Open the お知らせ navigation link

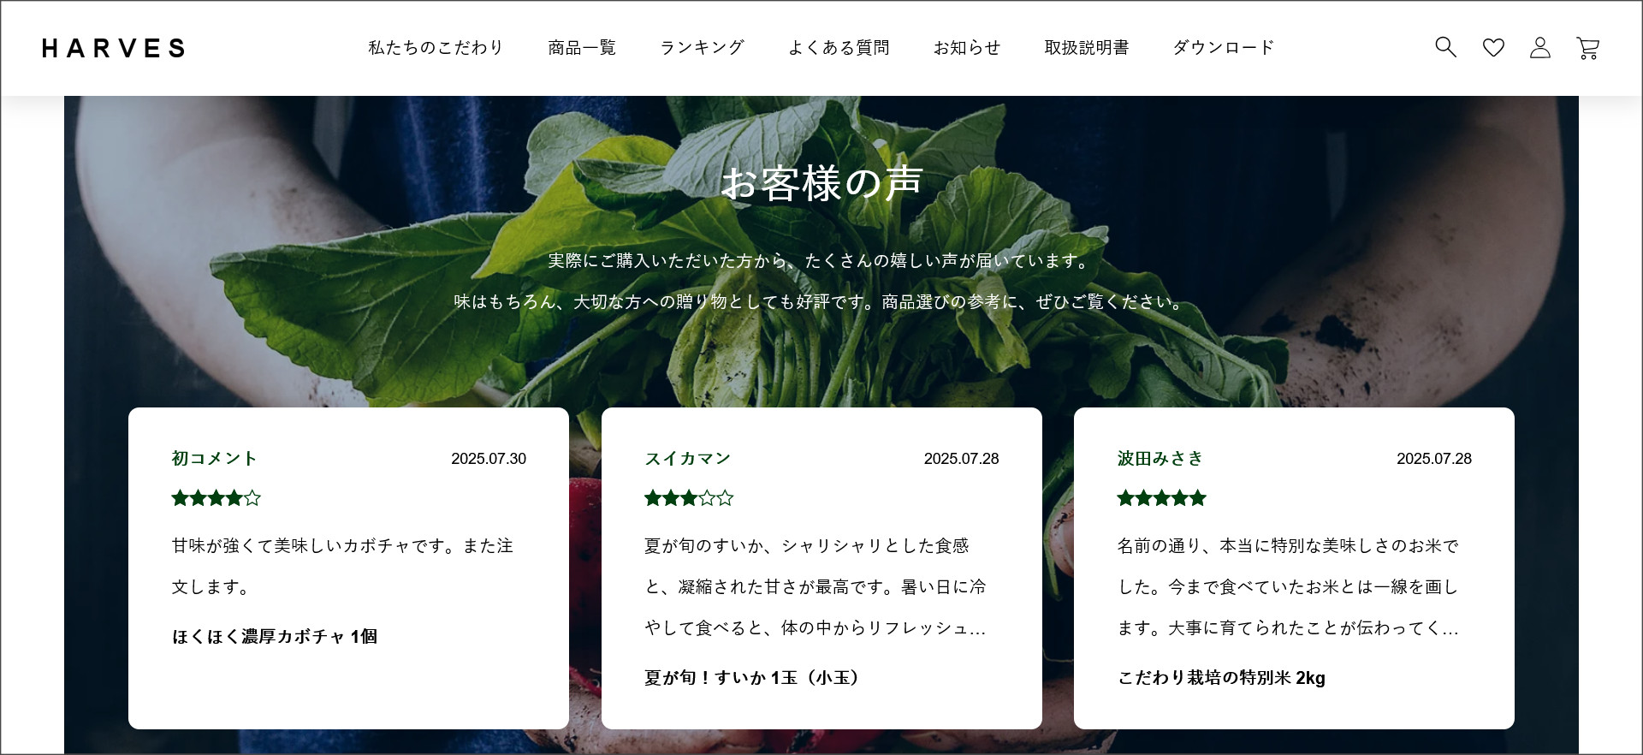coord(967,48)
